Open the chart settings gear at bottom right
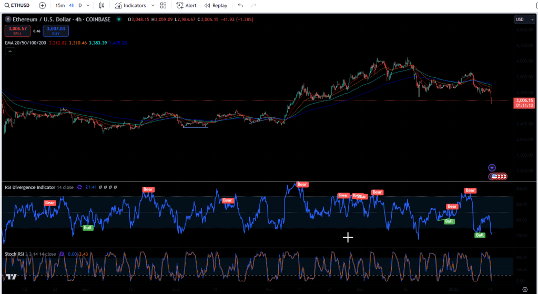 (524, 289)
